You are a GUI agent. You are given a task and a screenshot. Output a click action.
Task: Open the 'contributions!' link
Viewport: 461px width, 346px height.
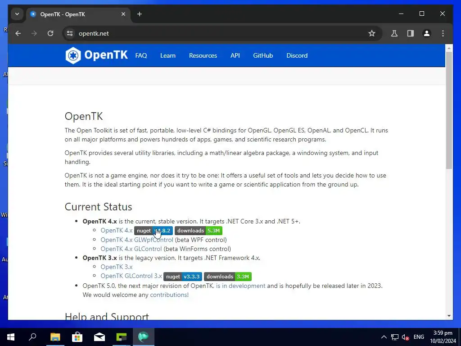169,295
